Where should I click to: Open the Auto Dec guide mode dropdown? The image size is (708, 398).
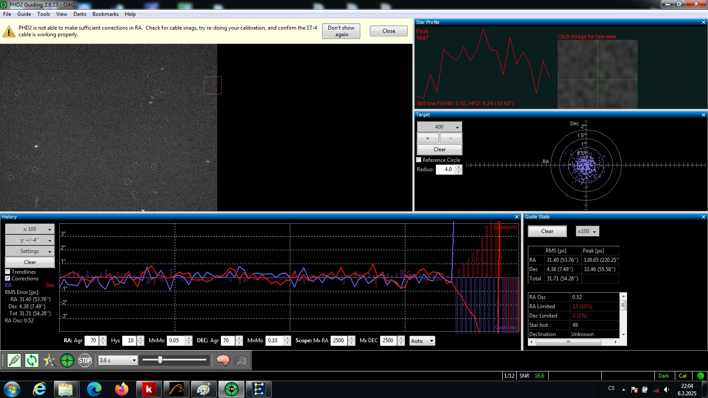[422, 341]
